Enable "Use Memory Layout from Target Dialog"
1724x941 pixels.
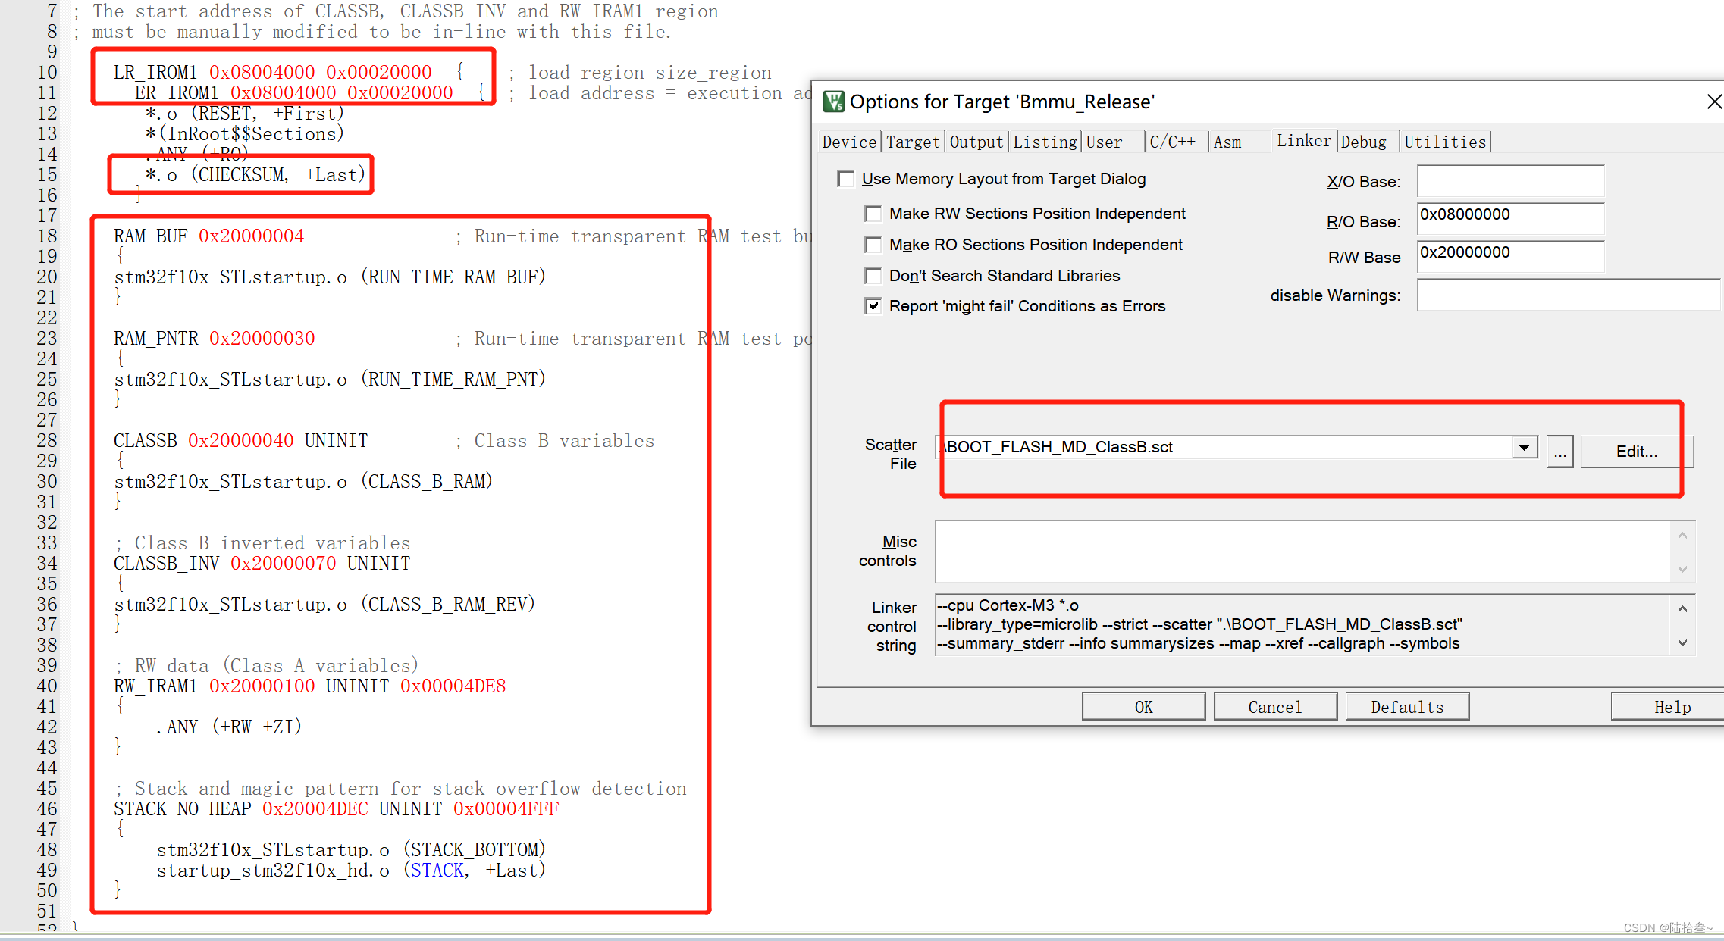847,179
